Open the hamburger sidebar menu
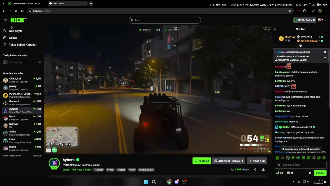 pyautogui.click(x=5, y=20)
